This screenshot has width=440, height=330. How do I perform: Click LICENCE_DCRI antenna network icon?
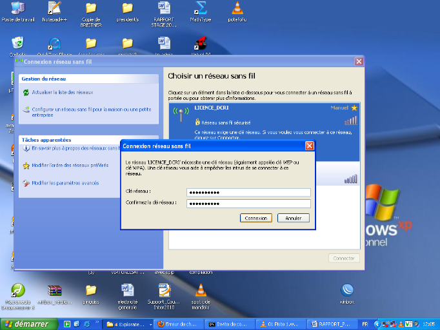click(181, 114)
